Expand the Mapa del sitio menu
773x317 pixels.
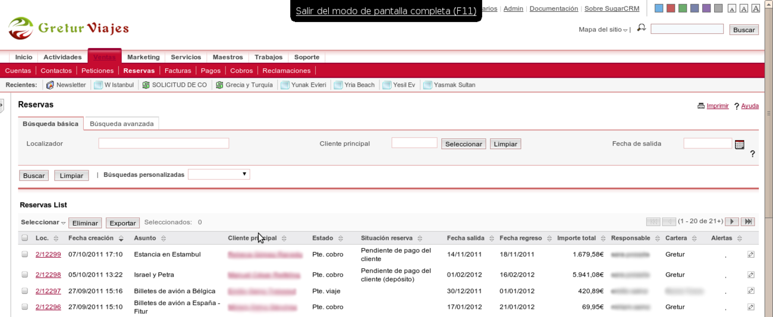(603, 30)
